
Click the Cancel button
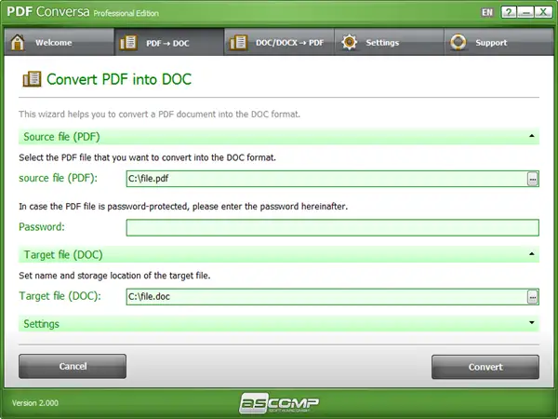pyautogui.click(x=73, y=366)
